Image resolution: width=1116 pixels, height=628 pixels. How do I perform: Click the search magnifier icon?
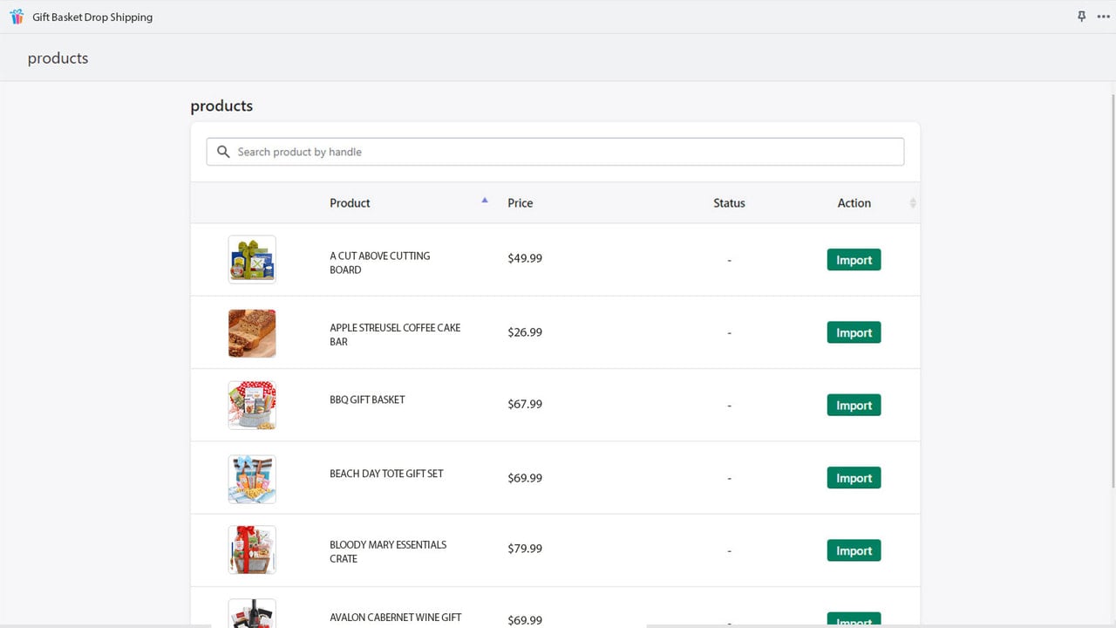click(x=223, y=152)
